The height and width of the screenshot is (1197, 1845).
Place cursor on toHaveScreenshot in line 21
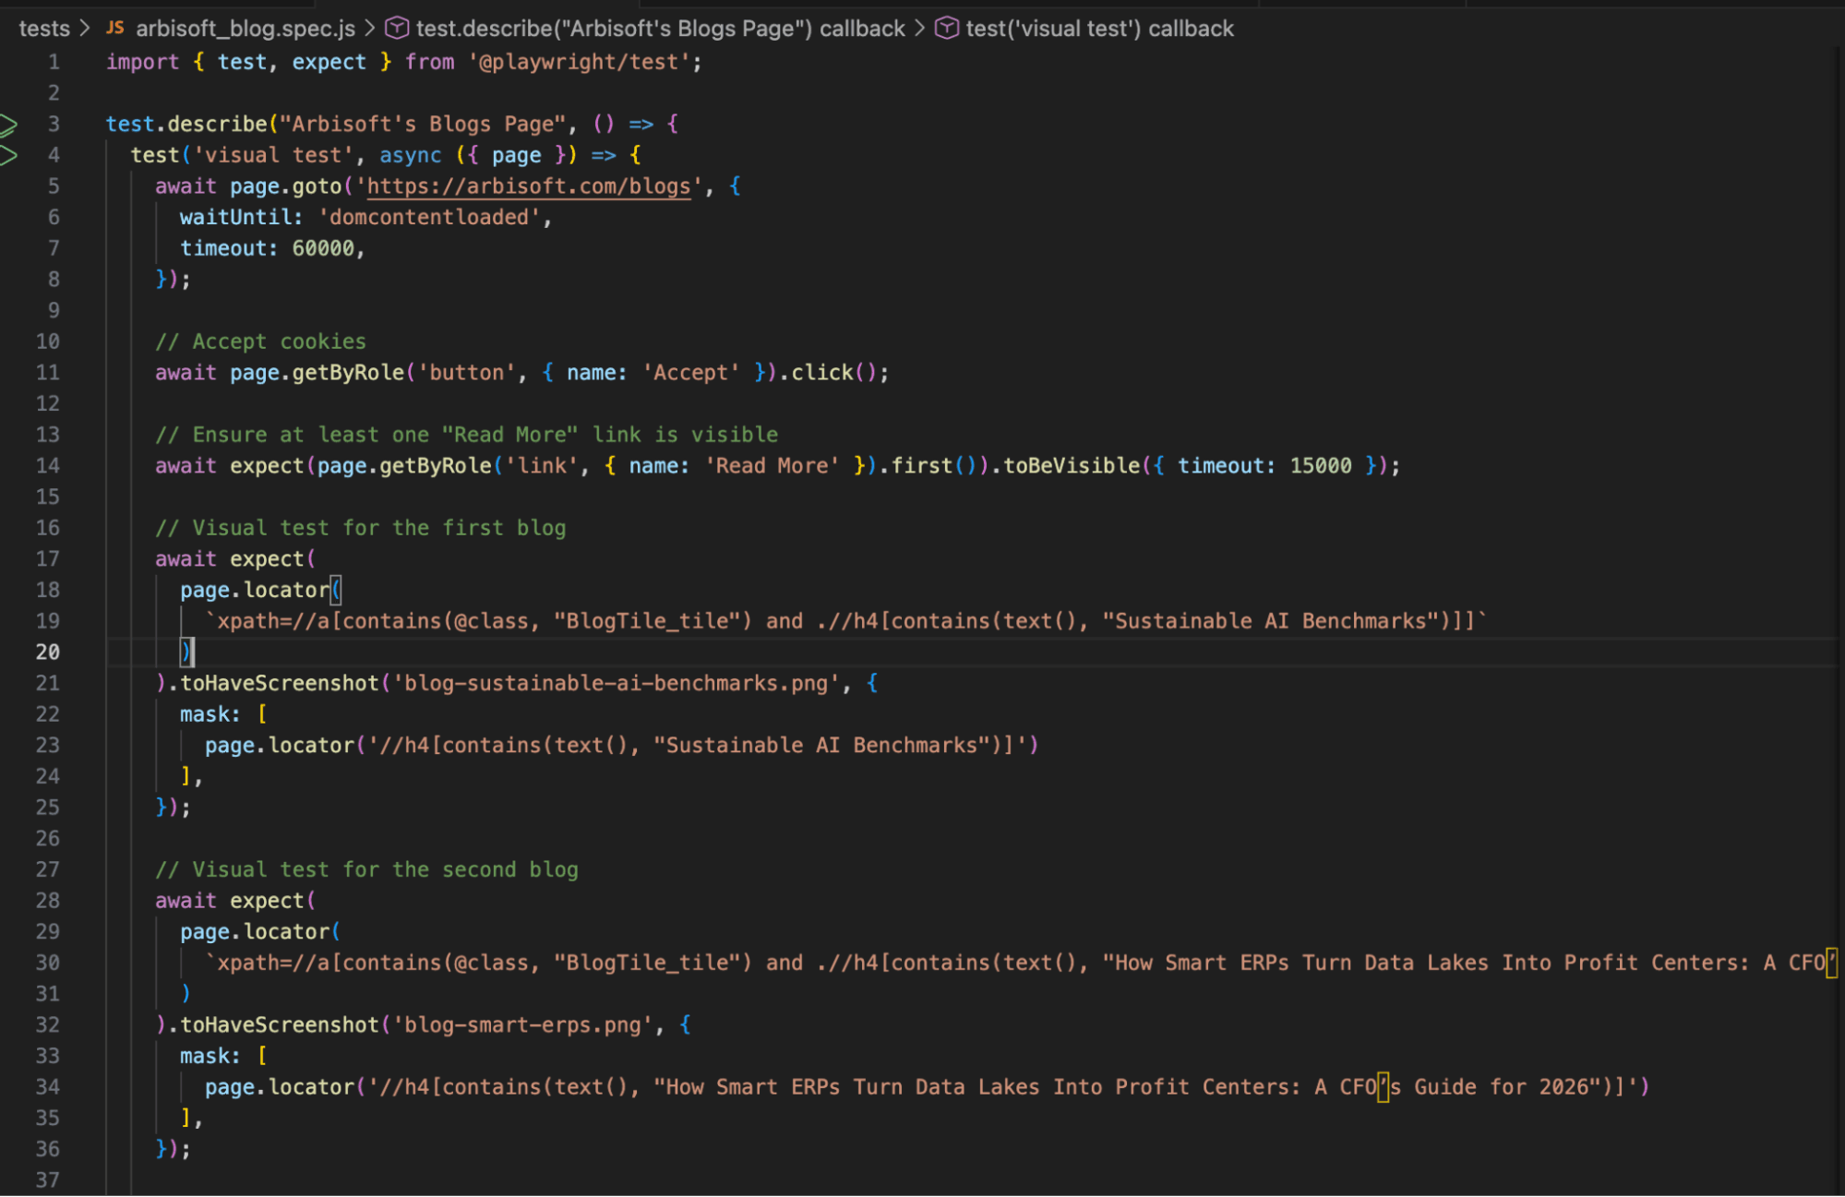coord(279,683)
